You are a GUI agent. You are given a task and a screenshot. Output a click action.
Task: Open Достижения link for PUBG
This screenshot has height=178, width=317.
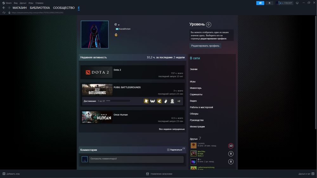(x=90, y=101)
